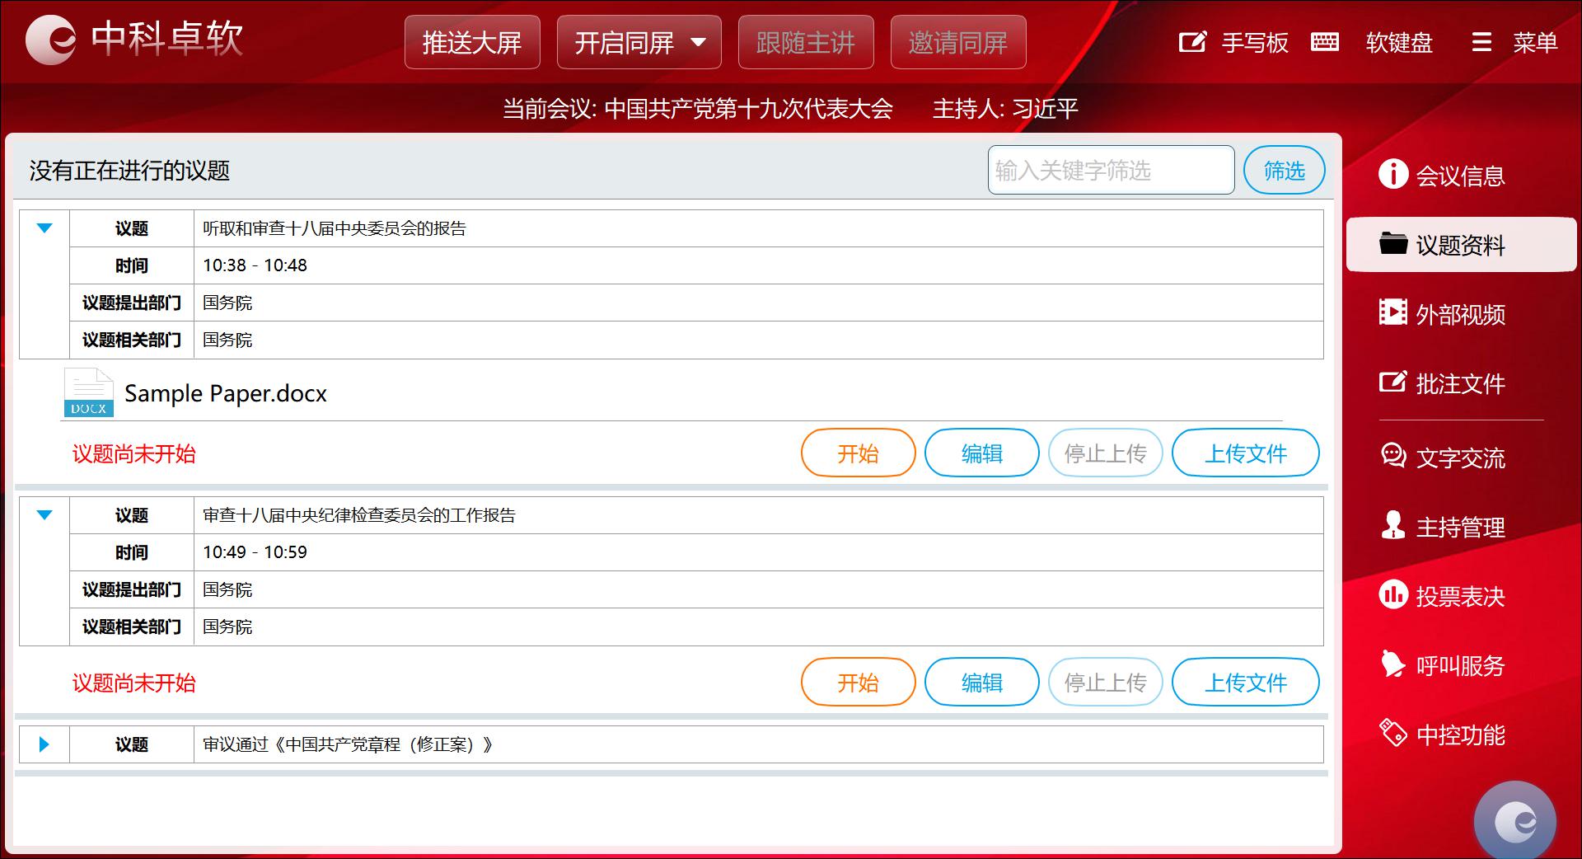Click the 议题资料 folder icon

[1393, 243]
